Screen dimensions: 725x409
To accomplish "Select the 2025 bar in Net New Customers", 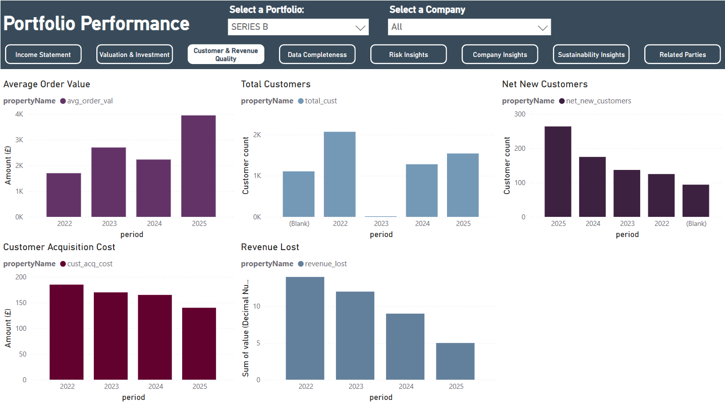I will (x=558, y=172).
